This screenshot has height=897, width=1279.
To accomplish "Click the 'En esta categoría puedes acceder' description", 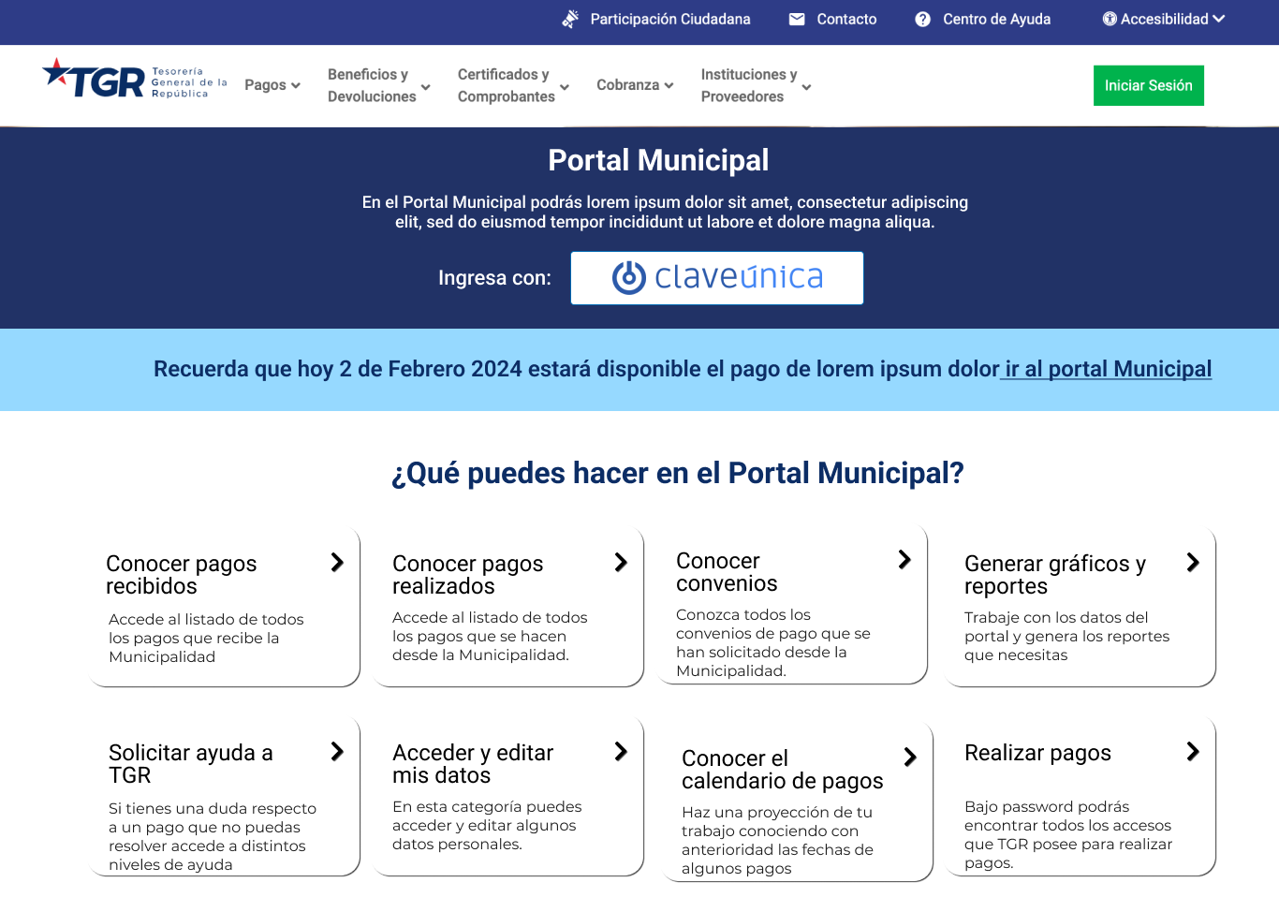I will [x=487, y=825].
